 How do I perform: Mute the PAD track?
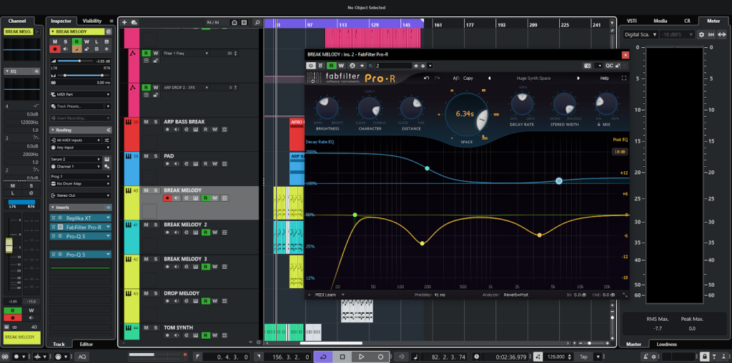[147, 155]
